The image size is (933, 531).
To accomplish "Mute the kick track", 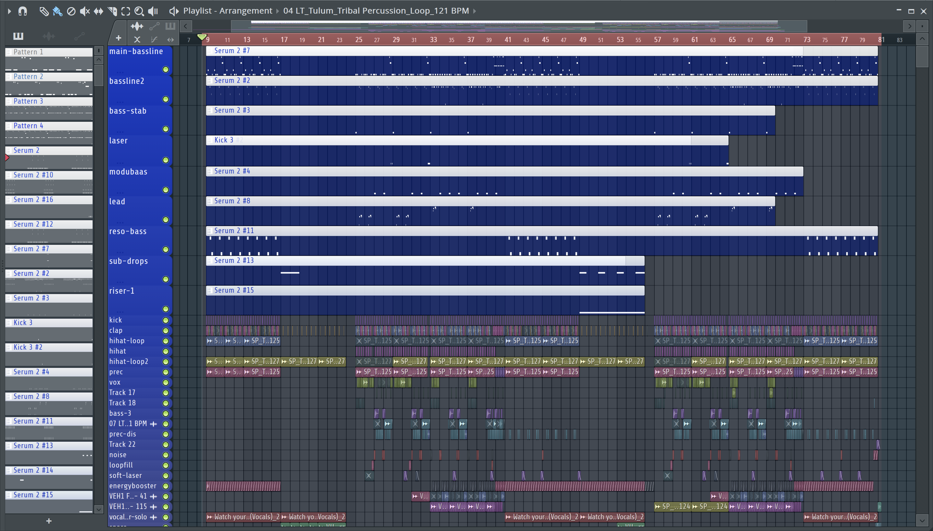I will pos(166,320).
